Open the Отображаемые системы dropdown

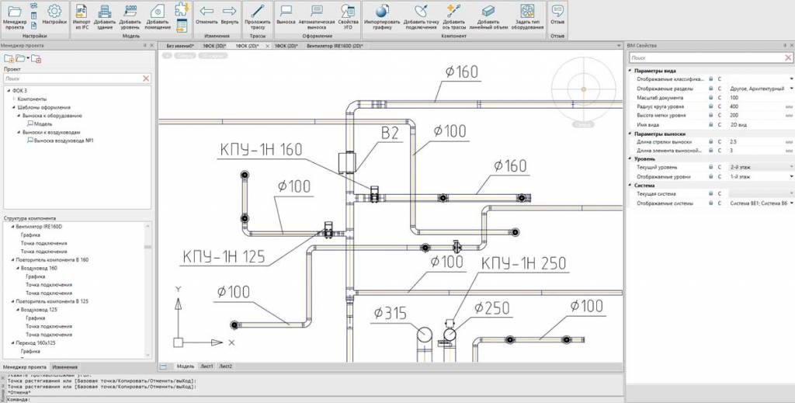tap(790, 203)
